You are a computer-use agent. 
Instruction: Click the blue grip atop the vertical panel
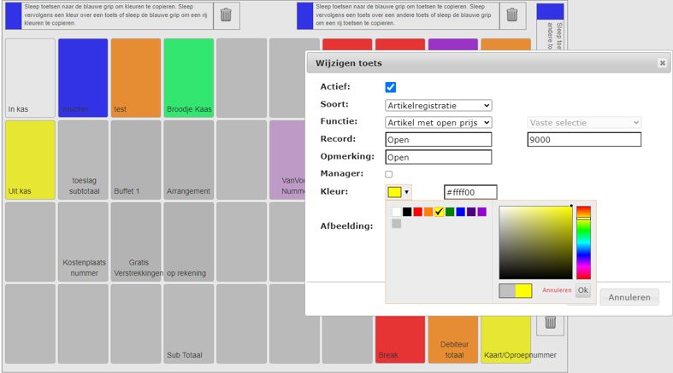pos(550,12)
